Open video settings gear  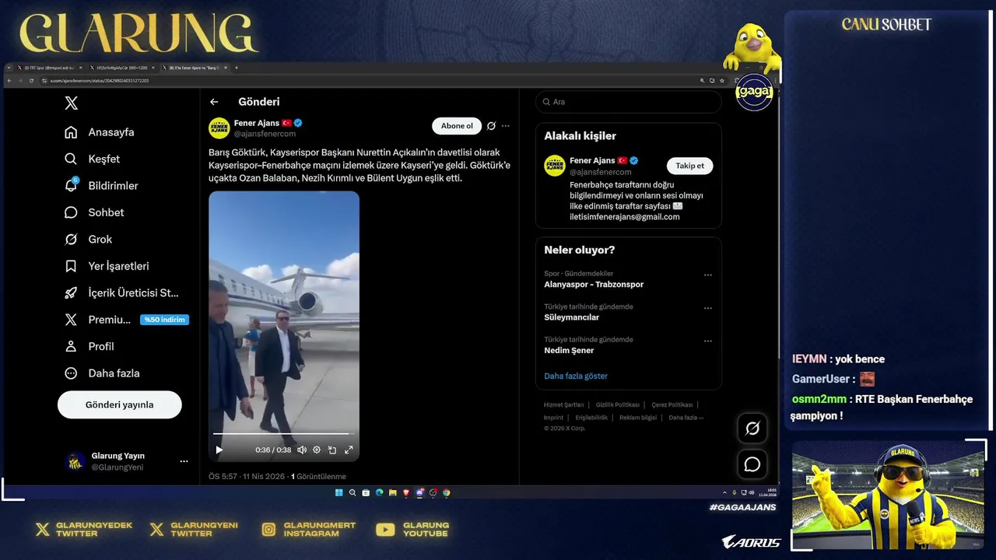317,450
